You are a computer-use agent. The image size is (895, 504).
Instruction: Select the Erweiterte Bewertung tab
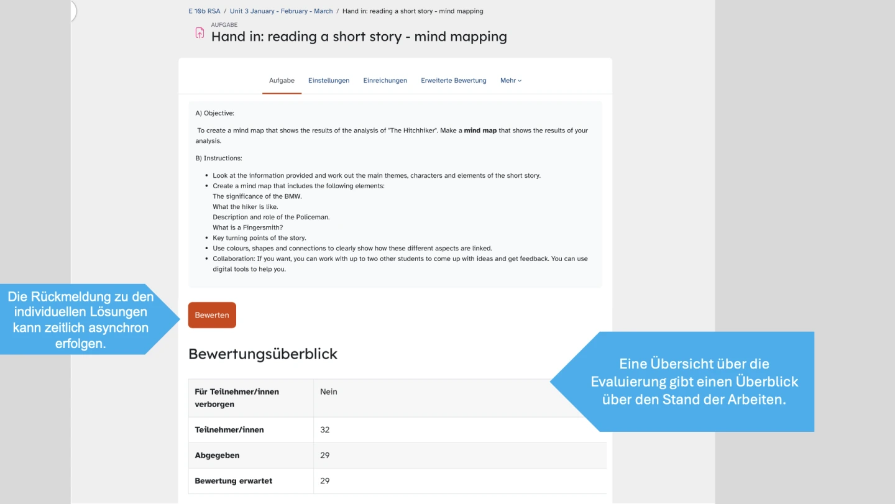click(x=453, y=81)
